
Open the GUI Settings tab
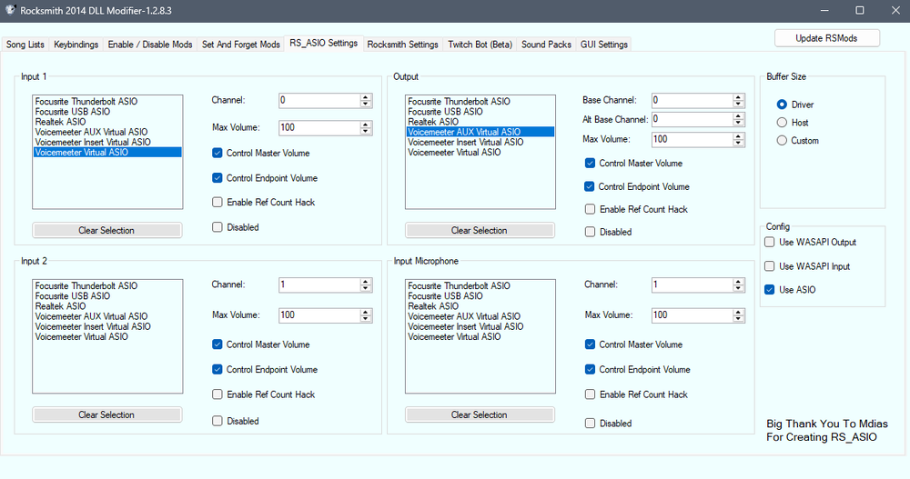[x=604, y=44]
